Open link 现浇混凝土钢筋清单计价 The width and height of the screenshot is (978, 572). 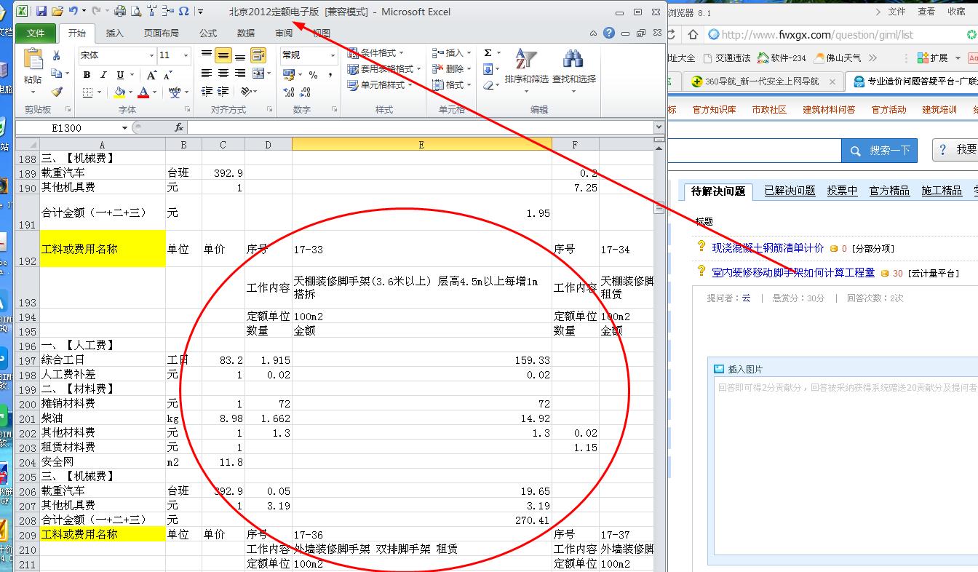pos(768,248)
